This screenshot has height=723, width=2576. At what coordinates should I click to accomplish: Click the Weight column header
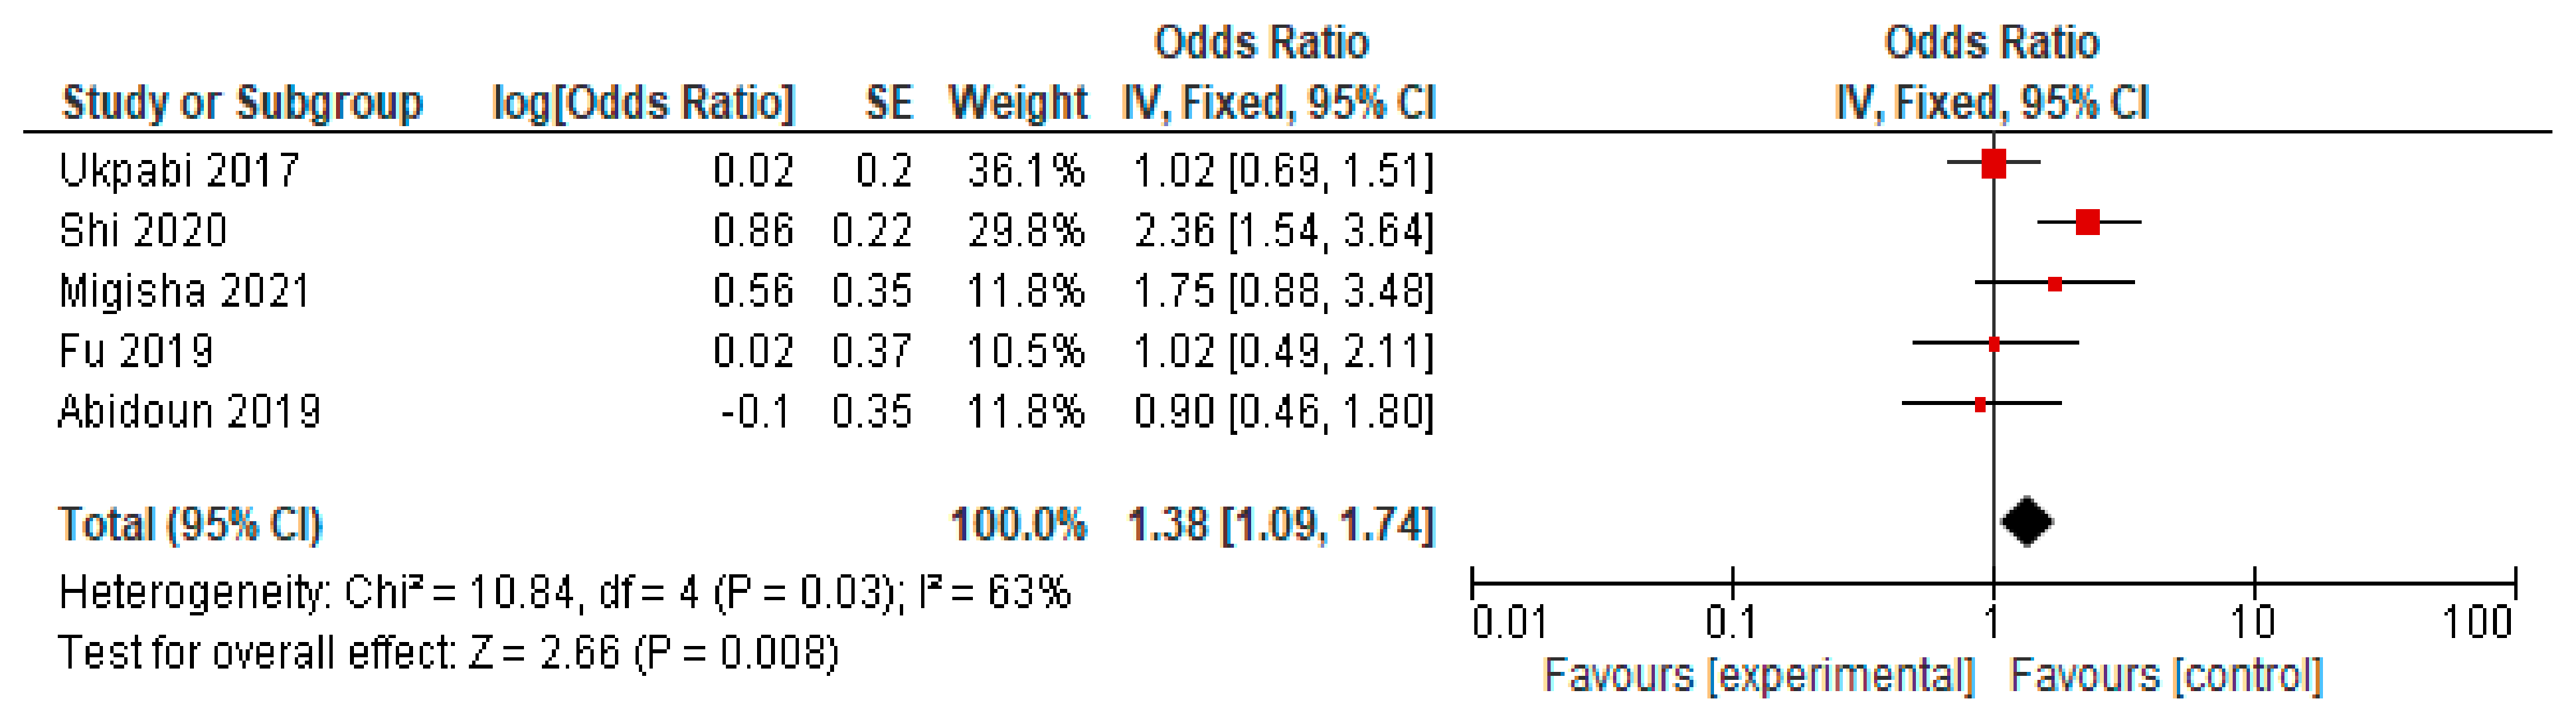click(1017, 102)
